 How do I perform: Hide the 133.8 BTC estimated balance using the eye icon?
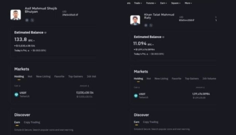(46, 33)
